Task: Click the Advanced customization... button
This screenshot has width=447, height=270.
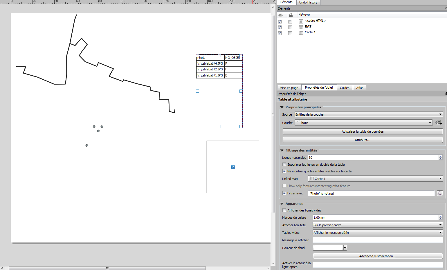Action: pos(378,256)
